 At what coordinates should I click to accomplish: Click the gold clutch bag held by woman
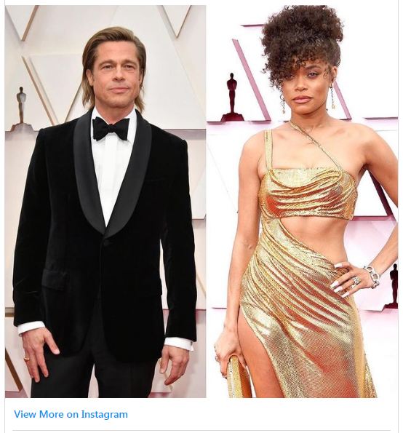pos(238,377)
